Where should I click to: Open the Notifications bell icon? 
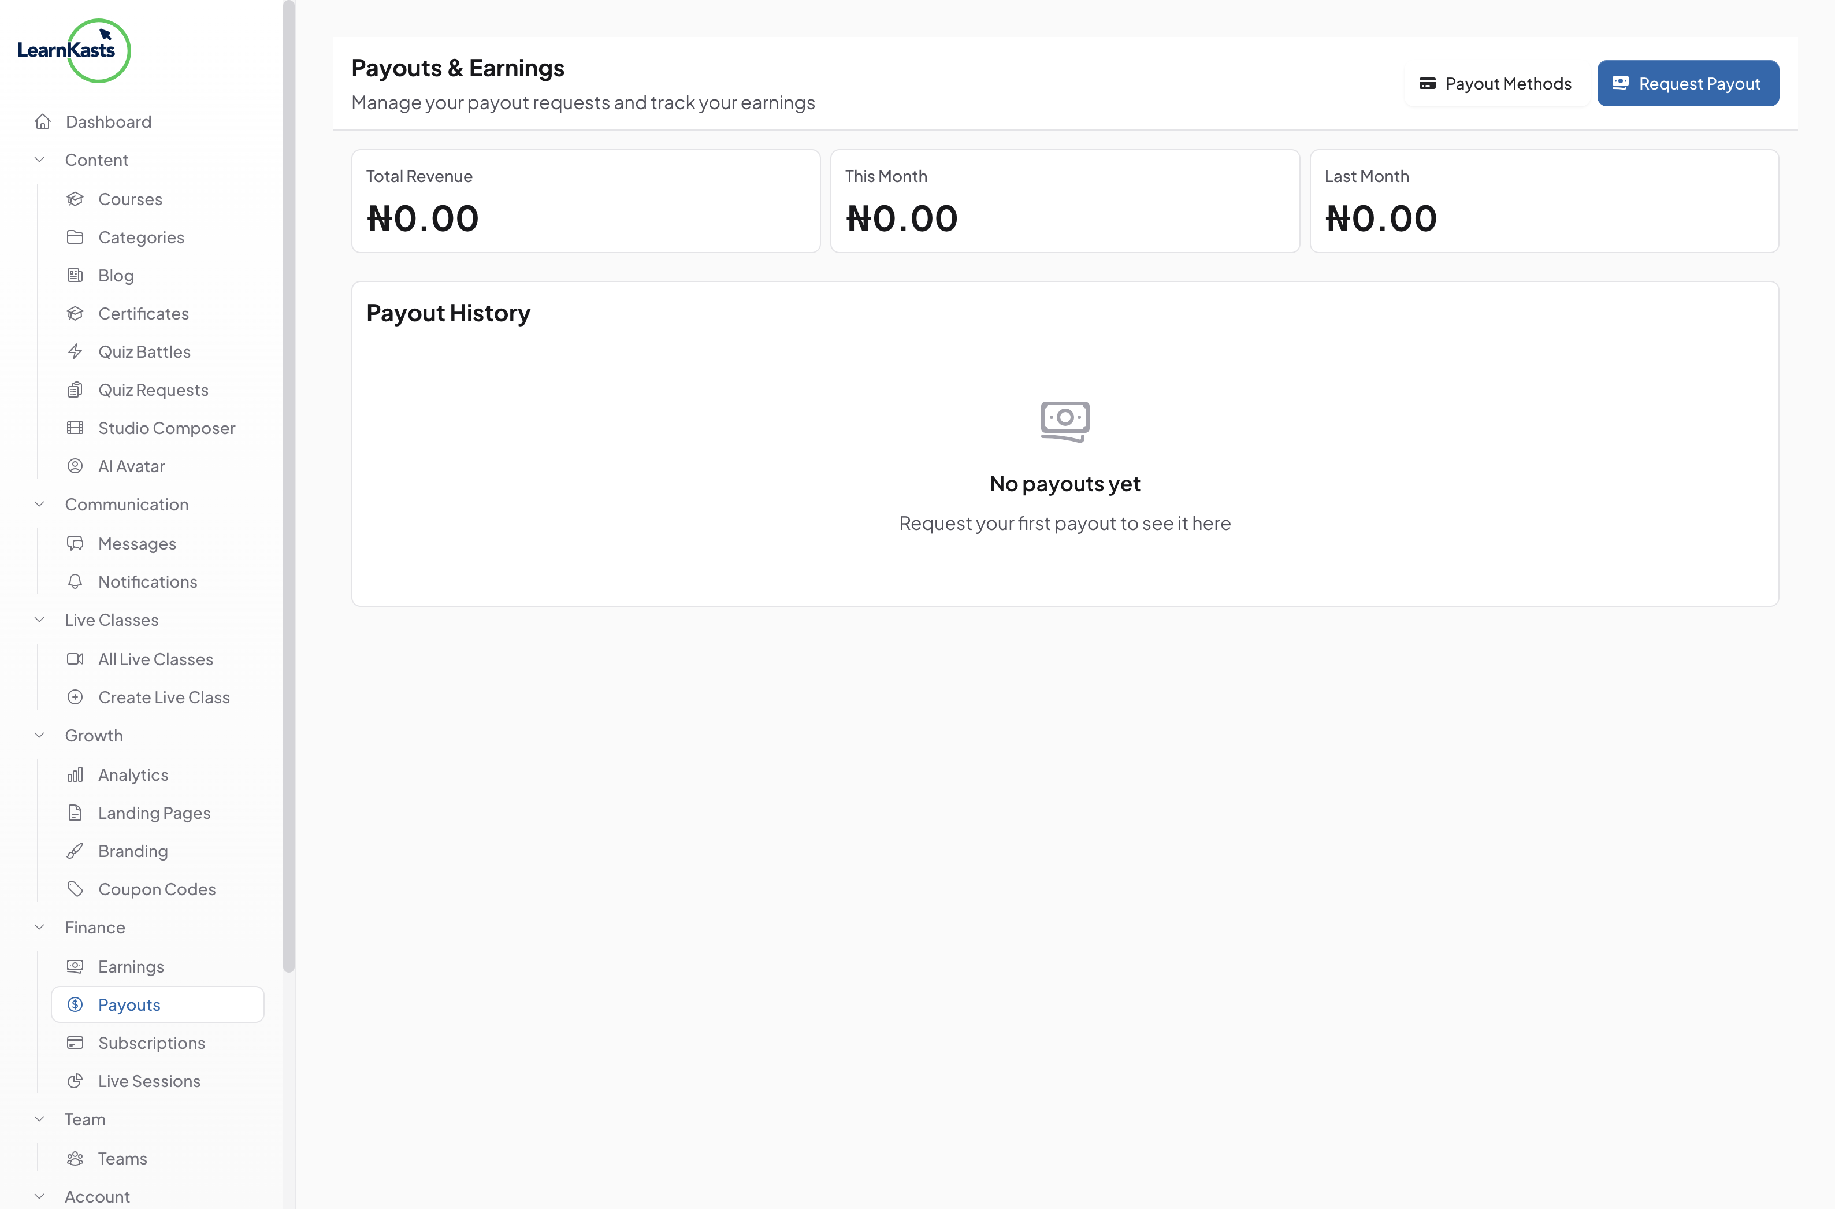(x=76, y=581)
